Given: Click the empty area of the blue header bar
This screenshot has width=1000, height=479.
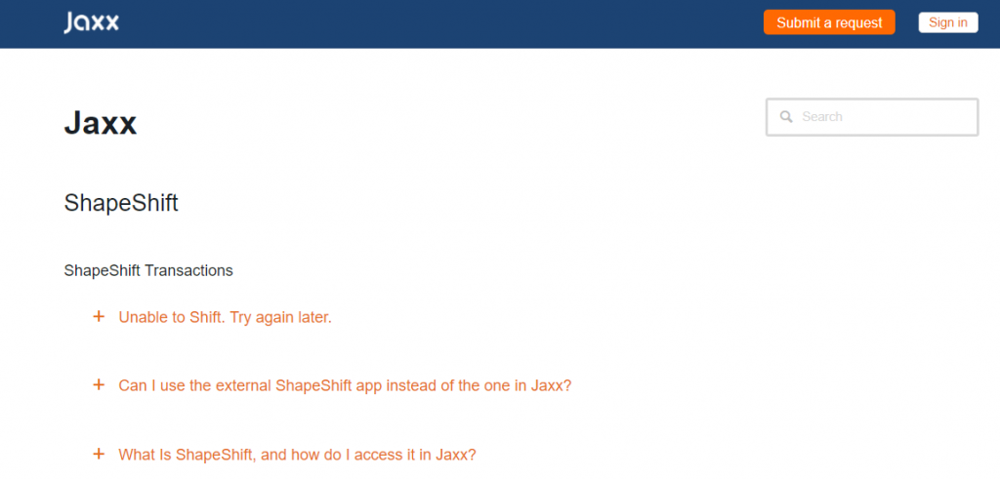Looking at the screenshot, I should [440, 23].
